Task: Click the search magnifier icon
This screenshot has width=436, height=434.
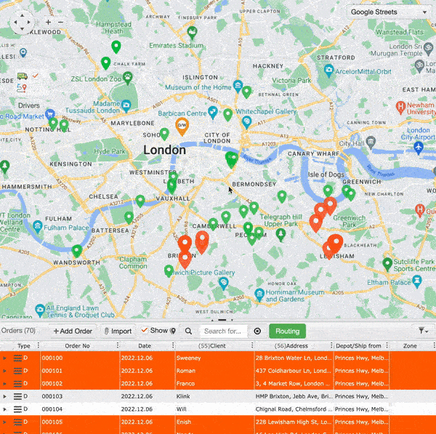Action: 188,331
